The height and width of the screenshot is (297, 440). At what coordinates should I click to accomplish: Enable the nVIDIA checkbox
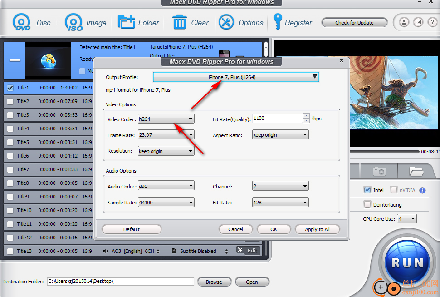click(394, 190)
